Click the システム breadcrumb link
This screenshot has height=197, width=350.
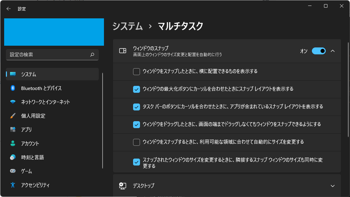(128, 26)
